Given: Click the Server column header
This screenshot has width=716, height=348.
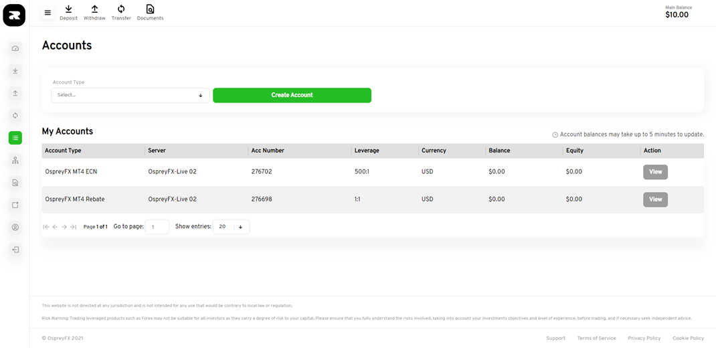Looking at the screenshot, I should (157, 151).
